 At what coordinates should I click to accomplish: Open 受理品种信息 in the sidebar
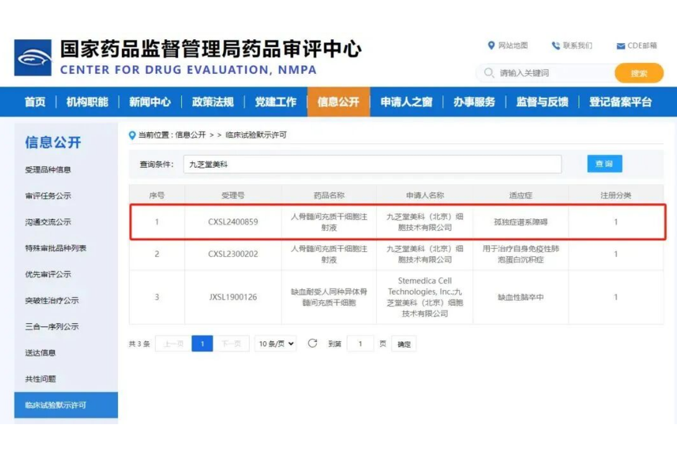pyautogui.click(x=48, y=170)
